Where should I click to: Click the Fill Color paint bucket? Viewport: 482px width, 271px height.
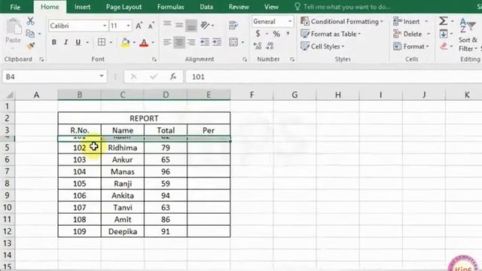tap(125, 42)
